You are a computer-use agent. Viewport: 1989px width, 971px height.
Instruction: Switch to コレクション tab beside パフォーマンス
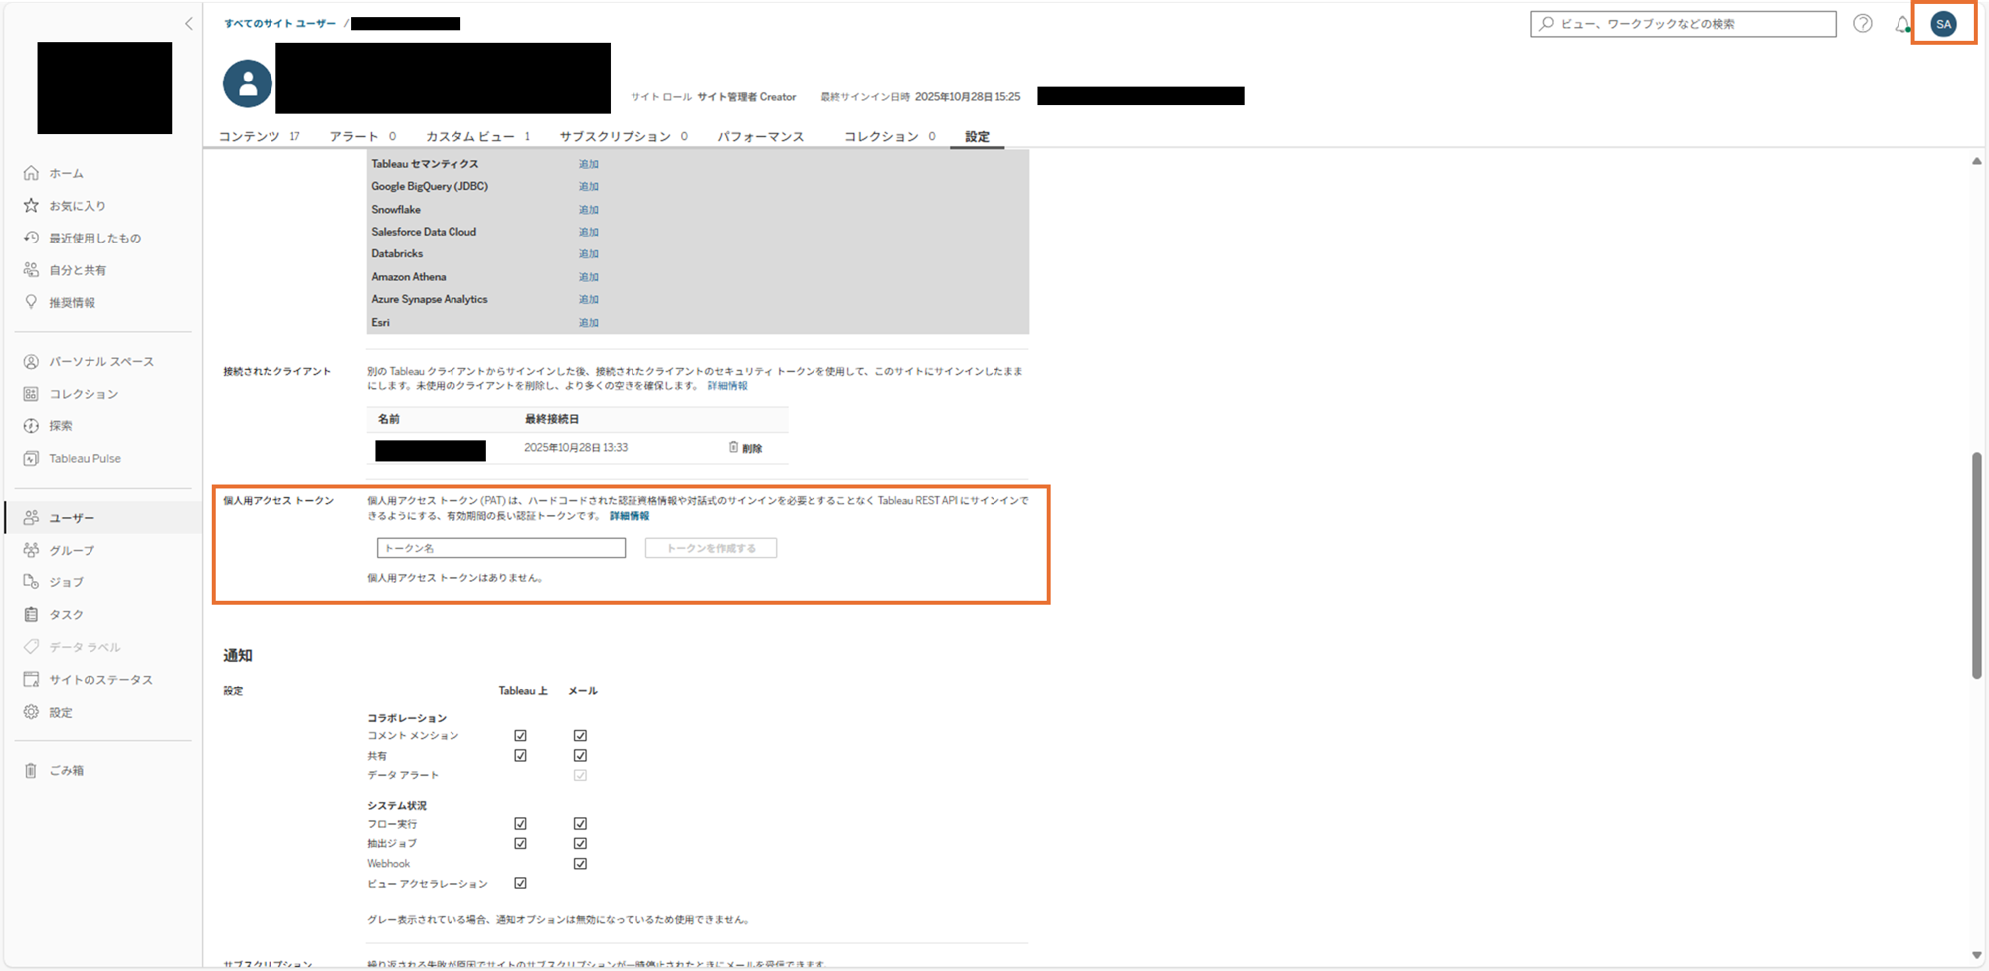889,136
